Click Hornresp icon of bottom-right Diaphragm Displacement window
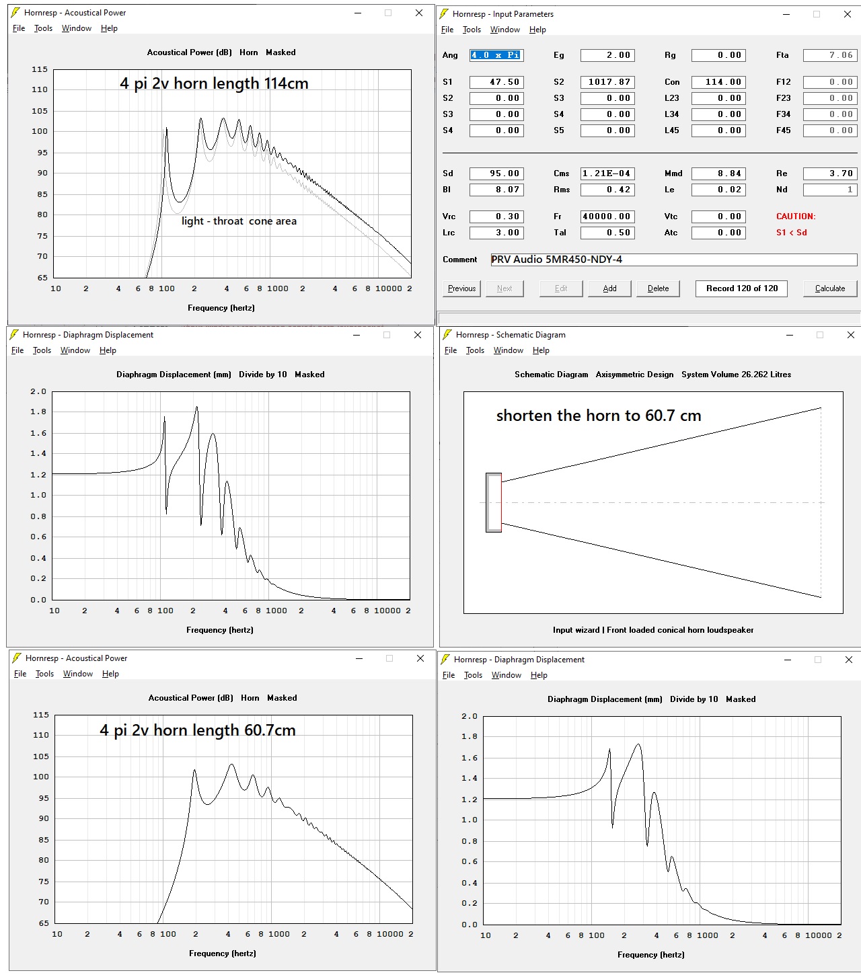 pyautogui.click(x=445, y=659)
